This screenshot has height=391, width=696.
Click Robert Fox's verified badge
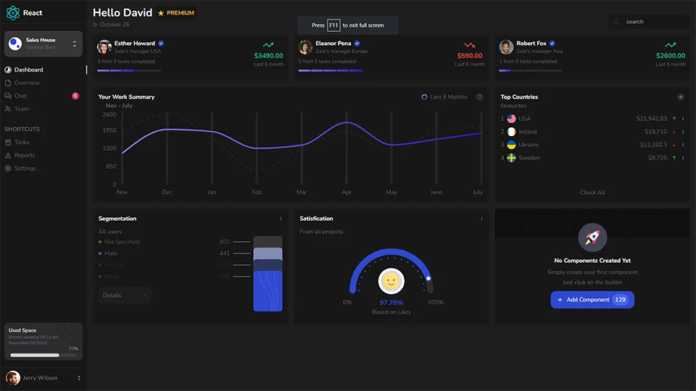point(552,43)
